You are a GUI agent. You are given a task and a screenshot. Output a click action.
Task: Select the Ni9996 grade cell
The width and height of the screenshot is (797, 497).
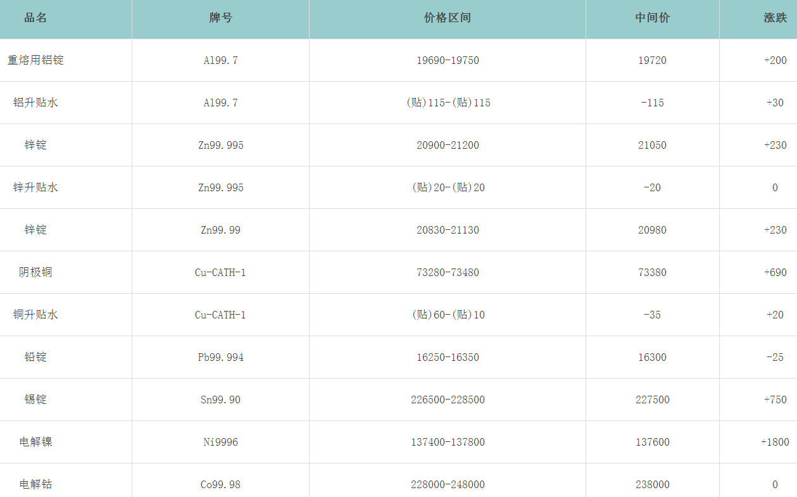(220, 442)
